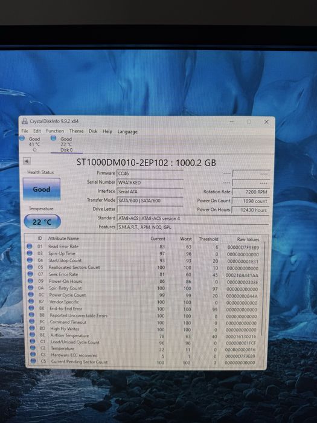
Task: Click the Power On Count 1098 count field
Action: pyautogui.click(x=251, y=201)
